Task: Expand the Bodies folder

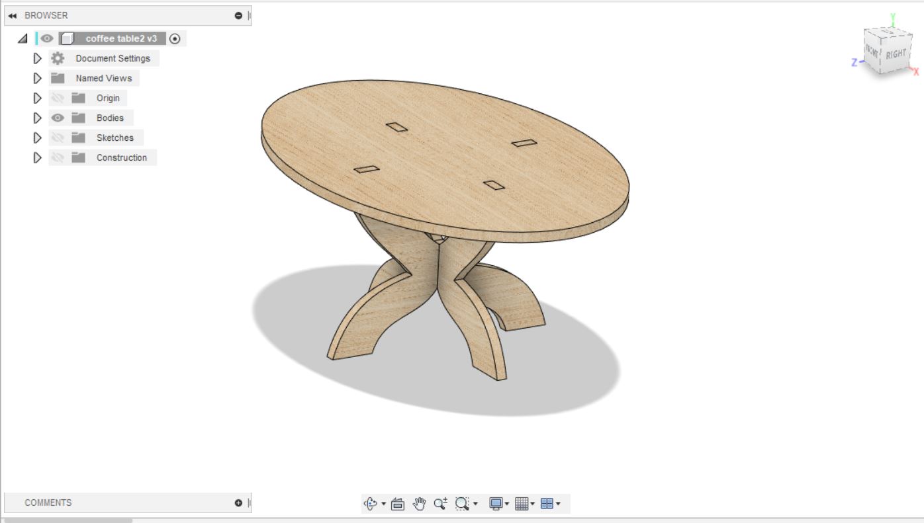Action: [x=38, y=118]
